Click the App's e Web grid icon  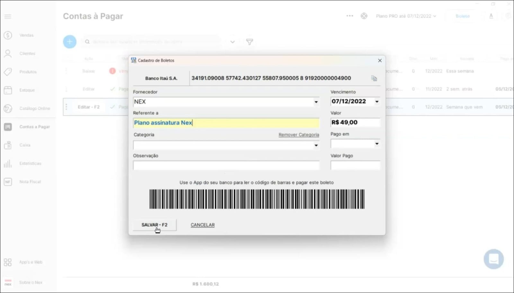(x=8, y=262)
